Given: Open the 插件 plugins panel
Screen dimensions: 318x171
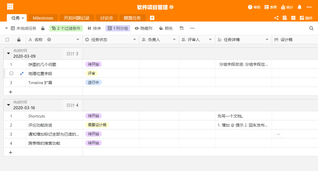Looking at the screenshot, I should (306, 18).
